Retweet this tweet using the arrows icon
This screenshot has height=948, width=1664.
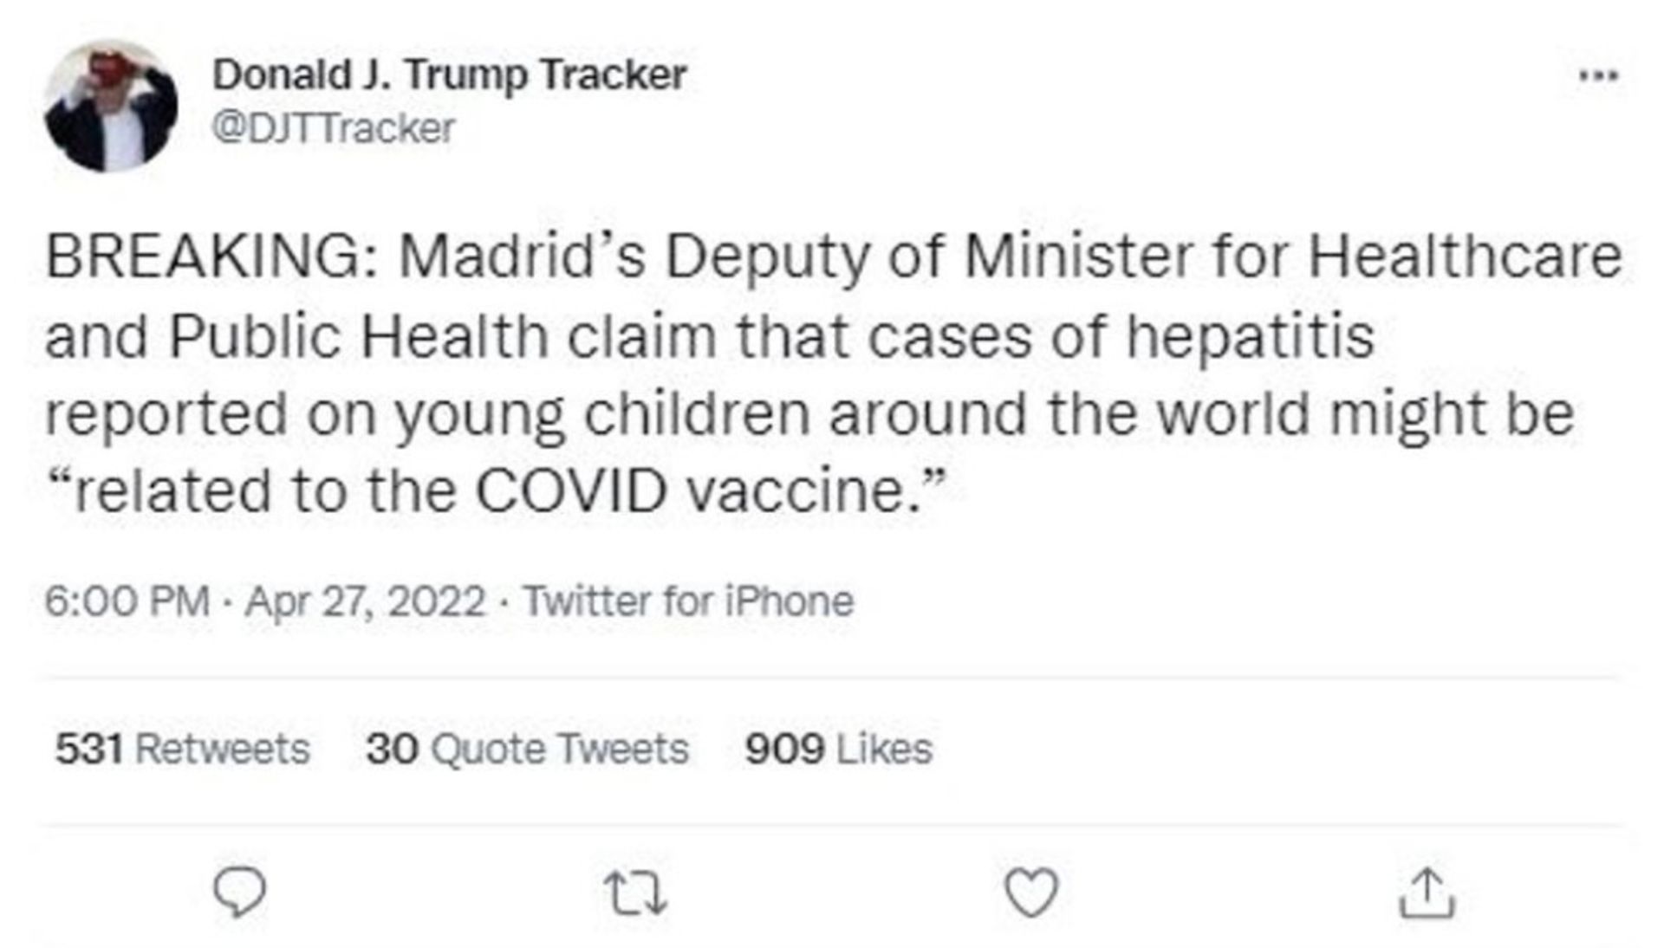(635, 893)
